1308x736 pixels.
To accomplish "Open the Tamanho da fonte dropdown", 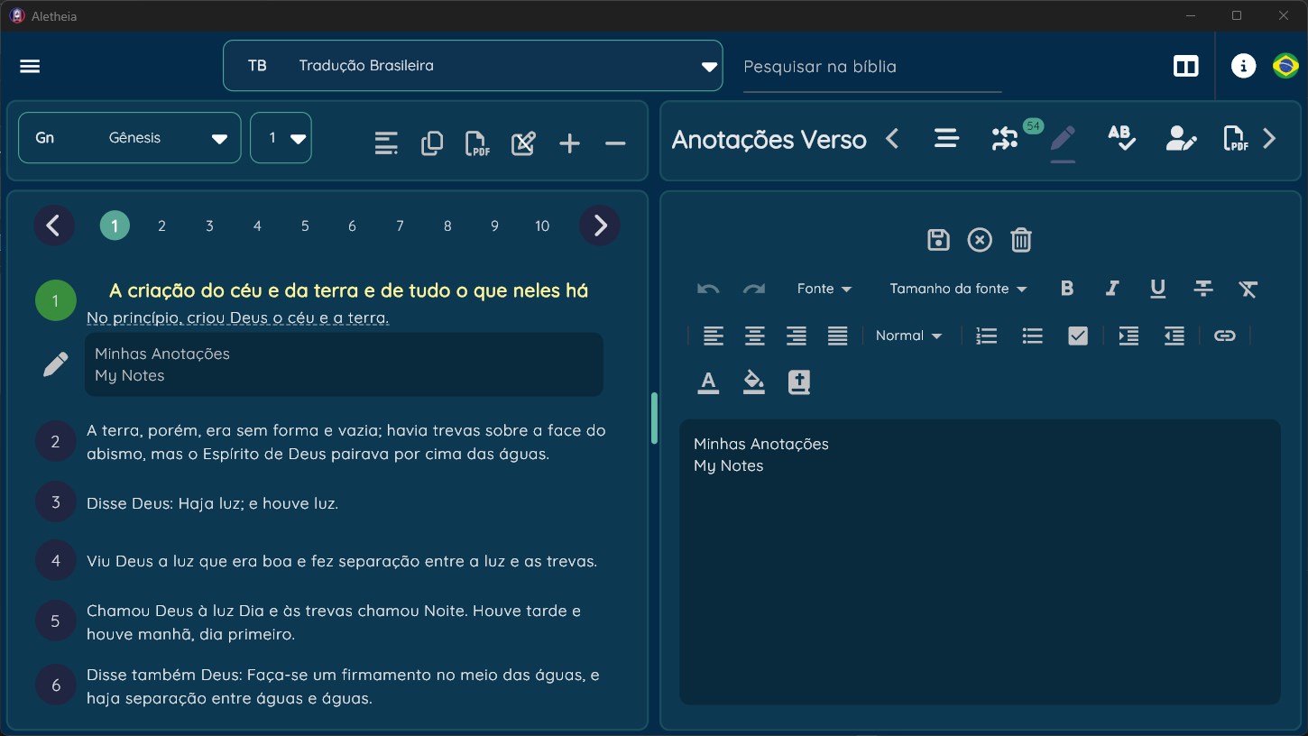I will 958,289.
